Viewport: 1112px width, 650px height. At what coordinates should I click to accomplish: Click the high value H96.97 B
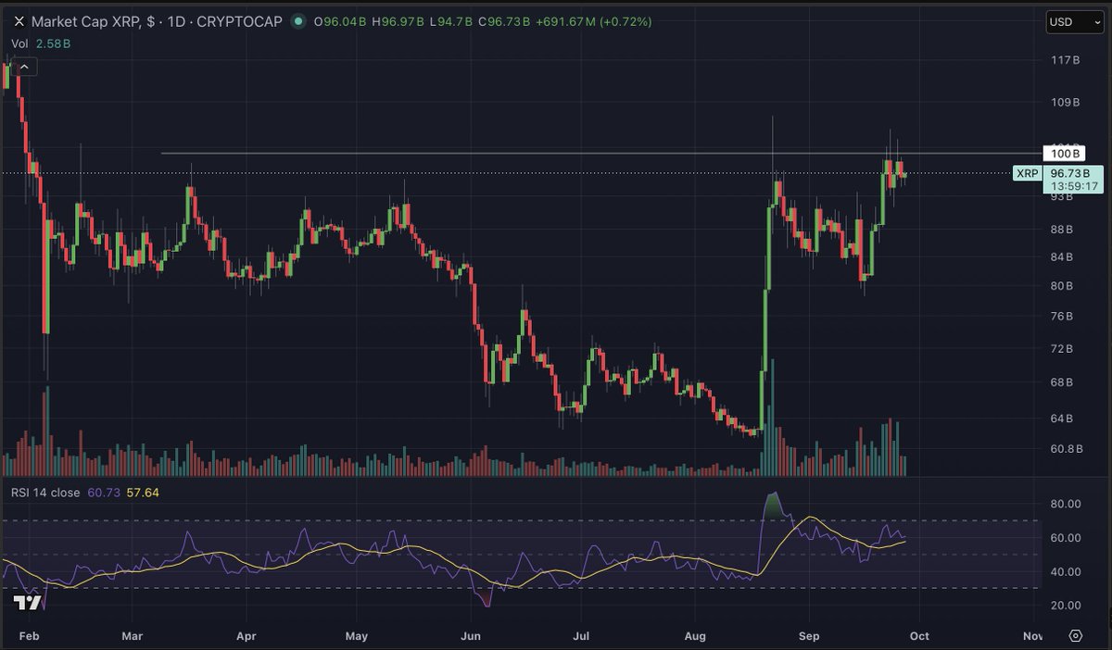(398, 21)
